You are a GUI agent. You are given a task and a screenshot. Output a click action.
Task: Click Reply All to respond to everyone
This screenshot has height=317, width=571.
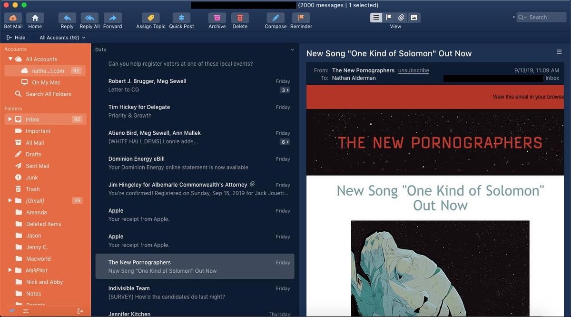[89, 18]
